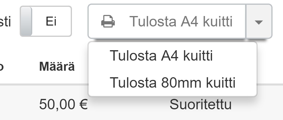Click the cut-off column header left of Määrä
The width and height of the screenshot is (283, 120).
tap(1, 67)
